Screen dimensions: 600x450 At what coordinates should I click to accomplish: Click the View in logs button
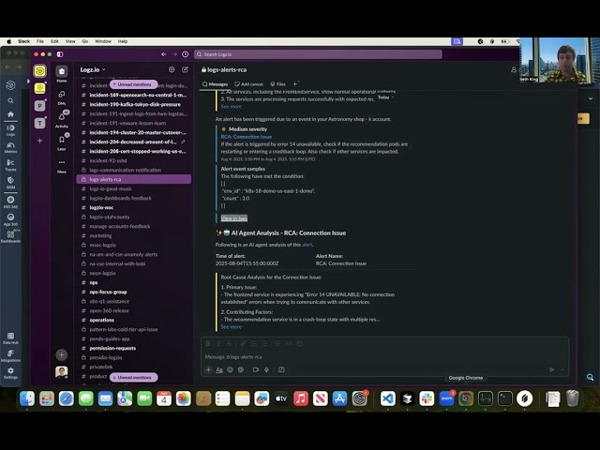tap(234, 218)
